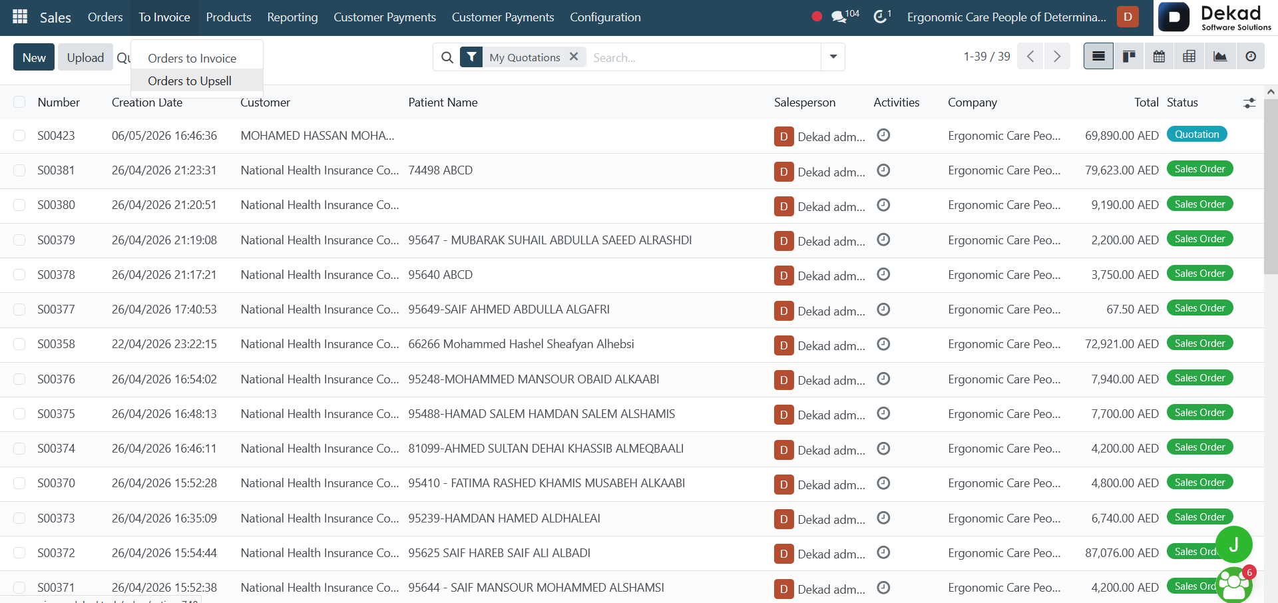
Task: Click the Upload button
Action: (x=85, y=57)
